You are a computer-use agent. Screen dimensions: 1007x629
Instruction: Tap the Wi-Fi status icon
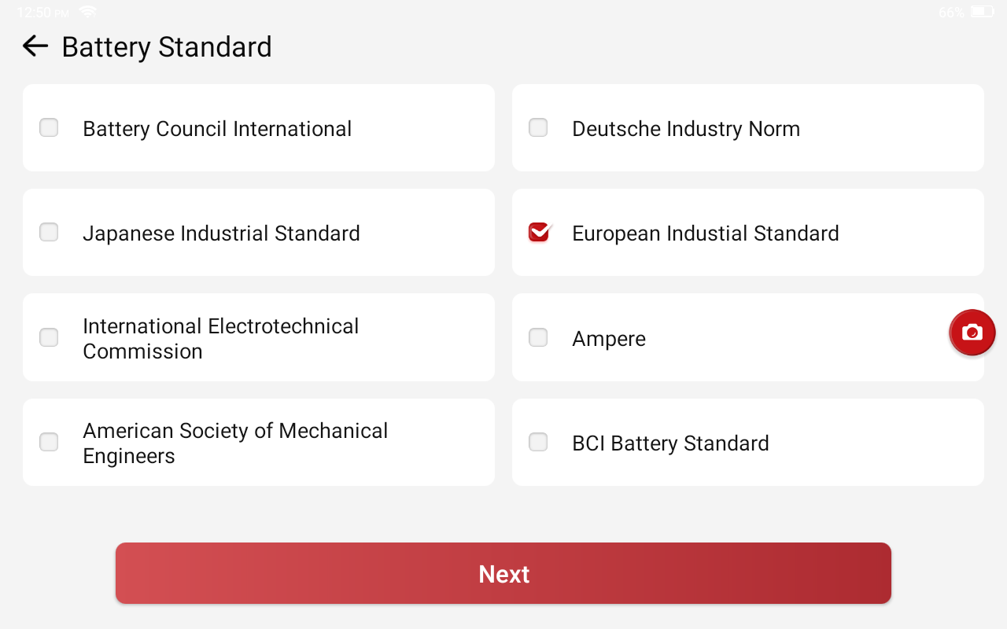coord(87,12)
